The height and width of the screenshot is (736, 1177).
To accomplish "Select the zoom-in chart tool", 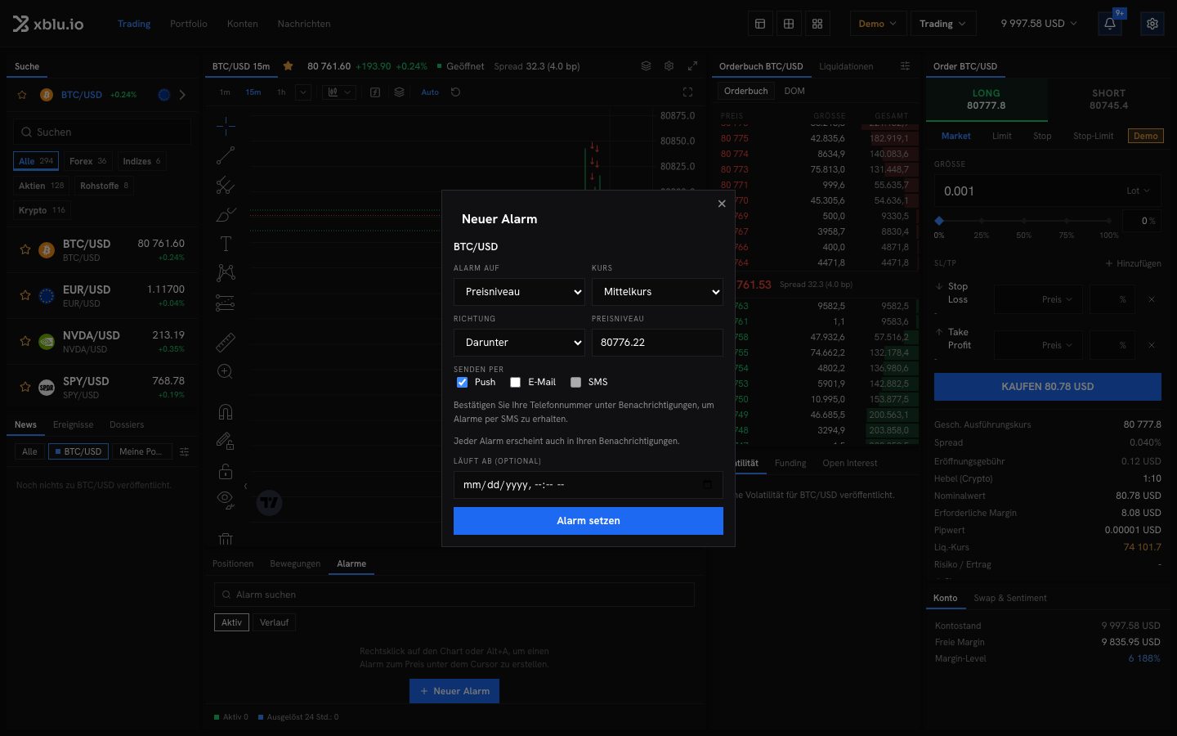I will [226, 371].
